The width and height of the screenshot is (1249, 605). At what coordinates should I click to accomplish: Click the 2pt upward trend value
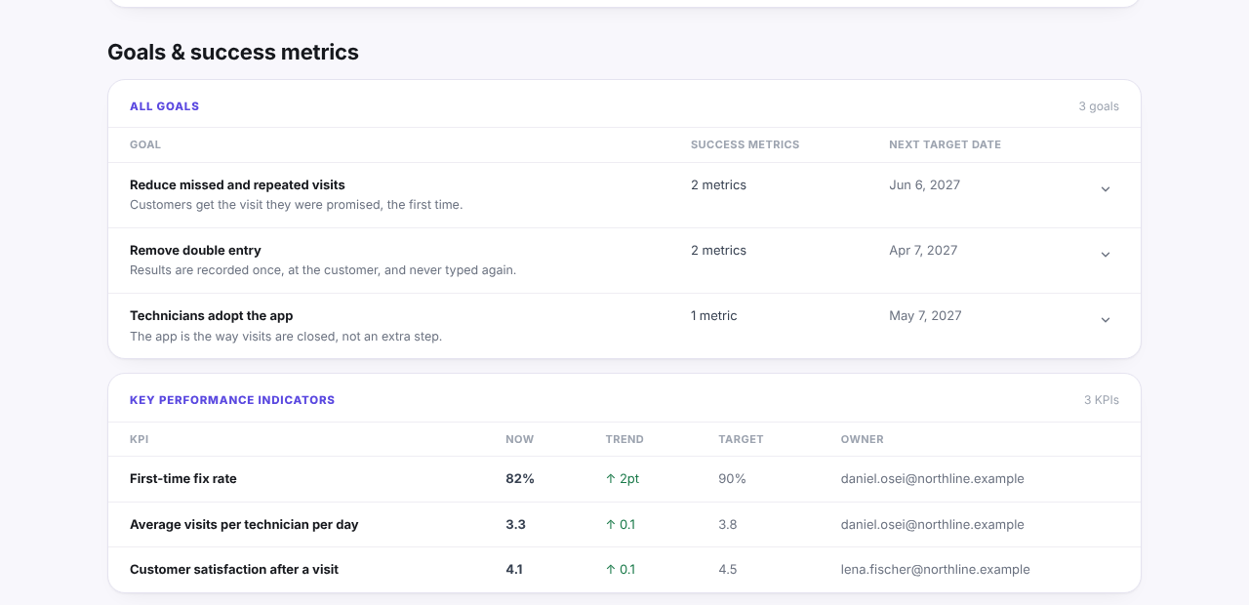(623, 478)
